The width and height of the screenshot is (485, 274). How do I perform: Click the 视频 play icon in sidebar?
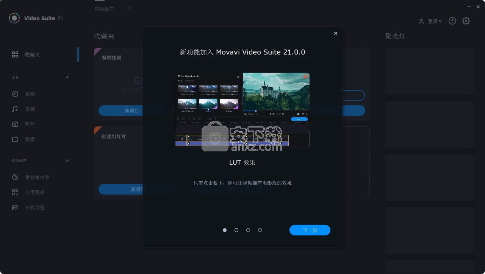click(15, 94)
